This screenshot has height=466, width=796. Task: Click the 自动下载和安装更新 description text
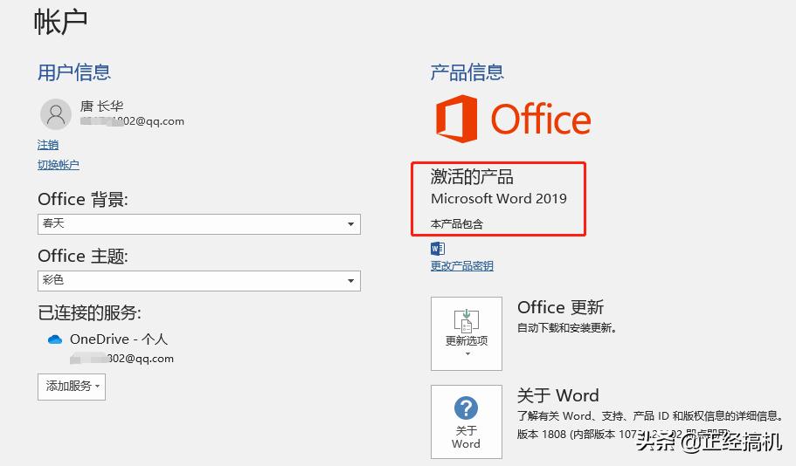pos(566,328)
